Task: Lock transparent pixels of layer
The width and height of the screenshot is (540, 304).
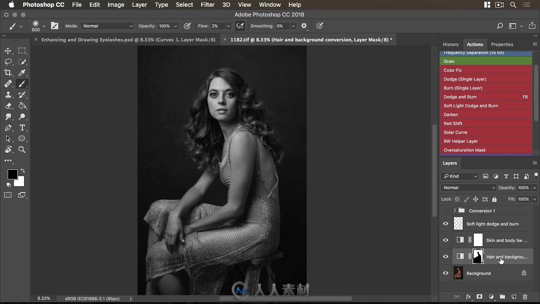Action: tap(457, 199)
